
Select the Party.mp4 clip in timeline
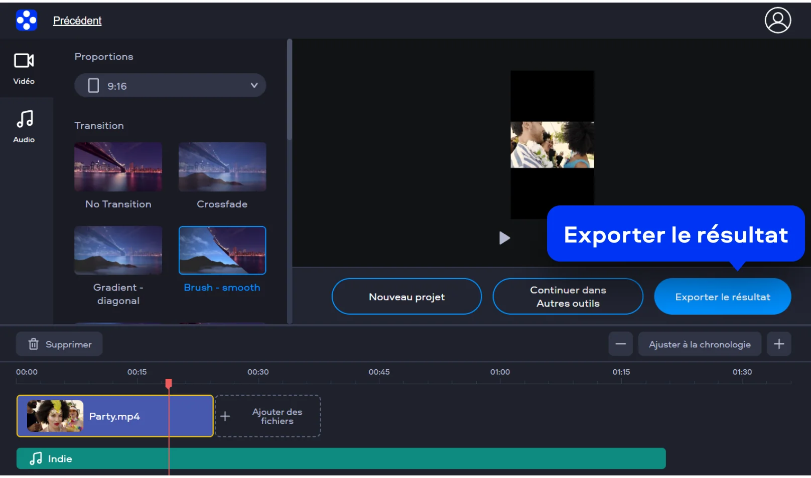pos(115,416)
